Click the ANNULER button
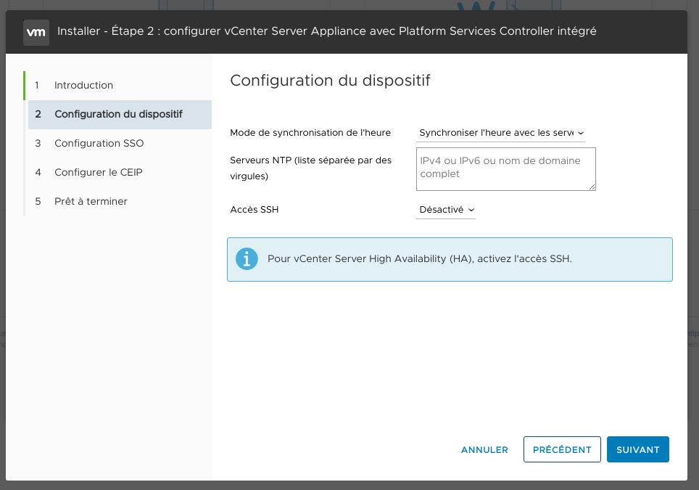Image resolution: width=699 pixels, height=490 pixels. pos(484,450)
